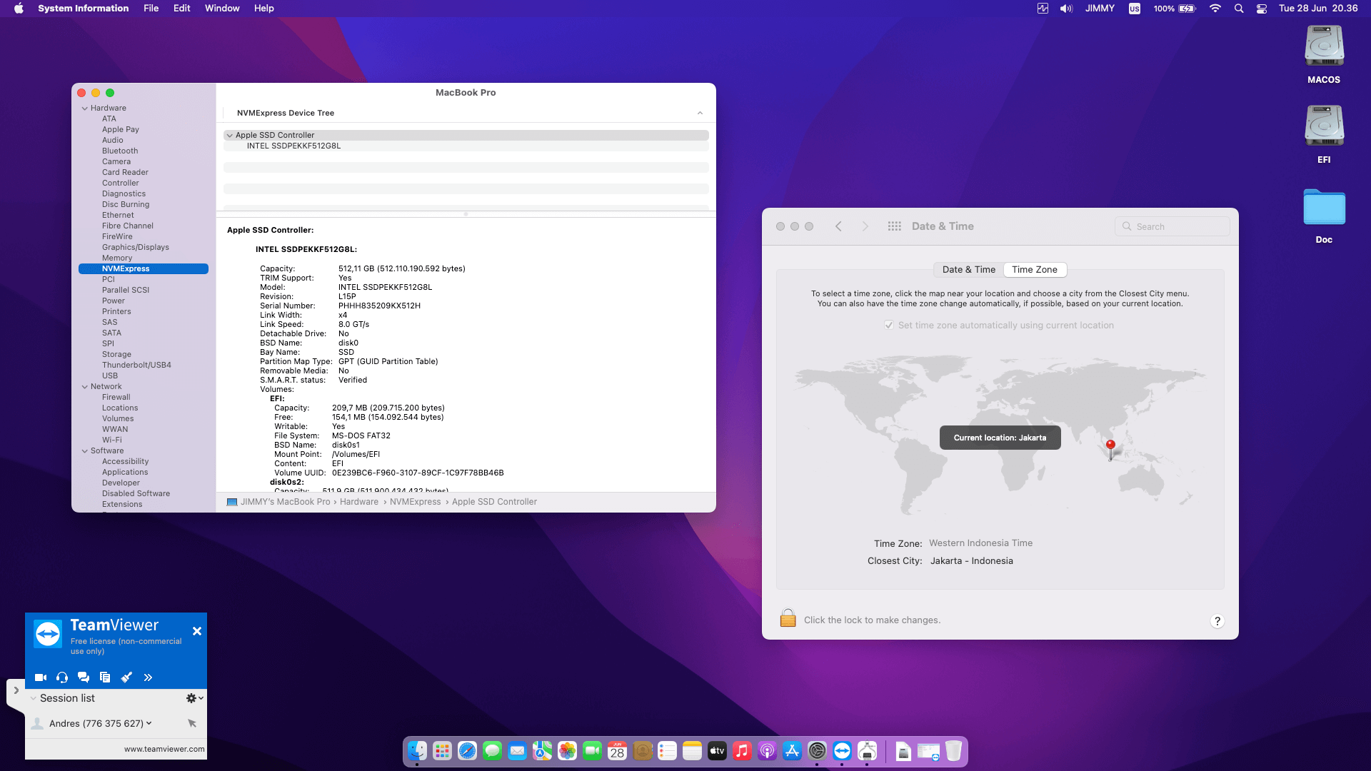Collapse the Session list section

[x=34, y=698]
